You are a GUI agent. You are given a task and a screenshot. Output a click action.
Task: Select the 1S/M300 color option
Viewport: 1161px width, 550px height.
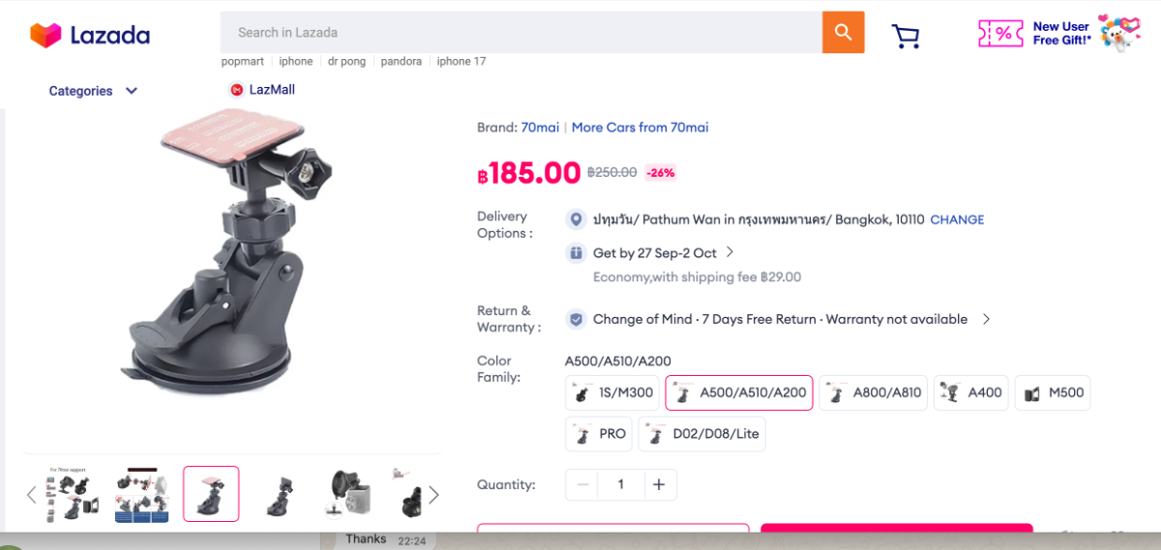[612, 392]
